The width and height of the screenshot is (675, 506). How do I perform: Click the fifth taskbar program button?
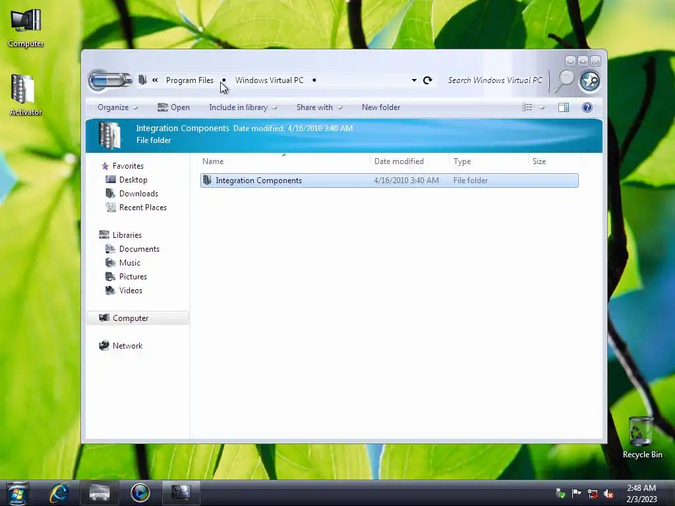(x=181, y=493)
